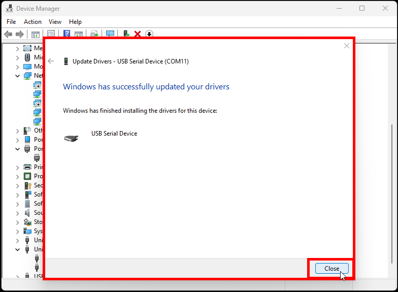Toggle the Show/Hide Console Tree toolbar icon

36,34
